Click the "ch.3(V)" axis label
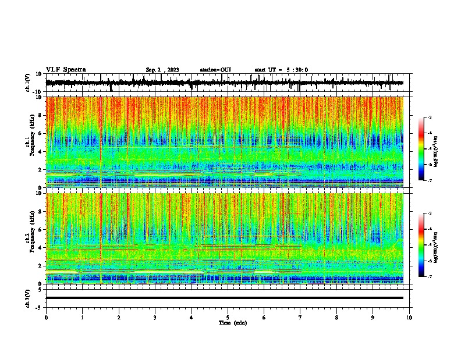 coord(28,299)
